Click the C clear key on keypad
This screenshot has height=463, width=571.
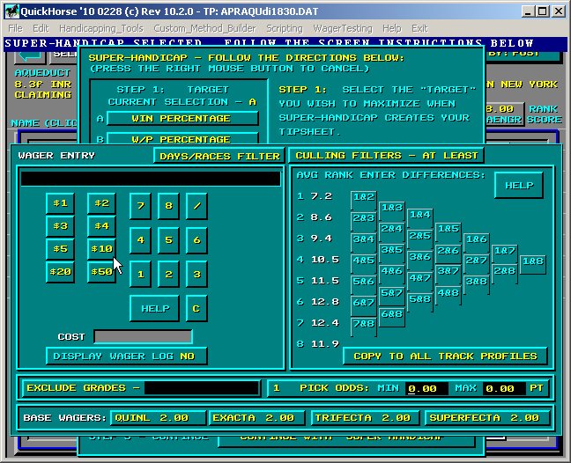[197, 308]
